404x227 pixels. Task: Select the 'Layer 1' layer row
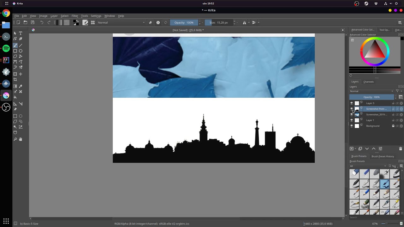[x=376, y=120]
